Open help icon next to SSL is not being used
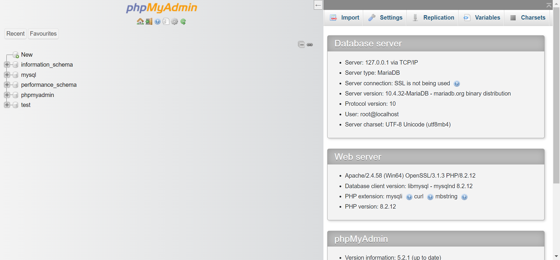Viewport: 560px width, 260px height. [457, 84]
